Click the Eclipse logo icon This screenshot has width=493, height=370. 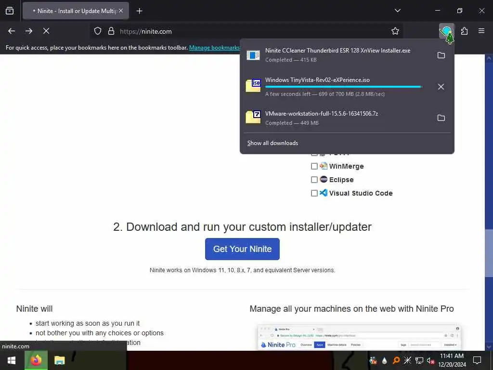[324, 179]
